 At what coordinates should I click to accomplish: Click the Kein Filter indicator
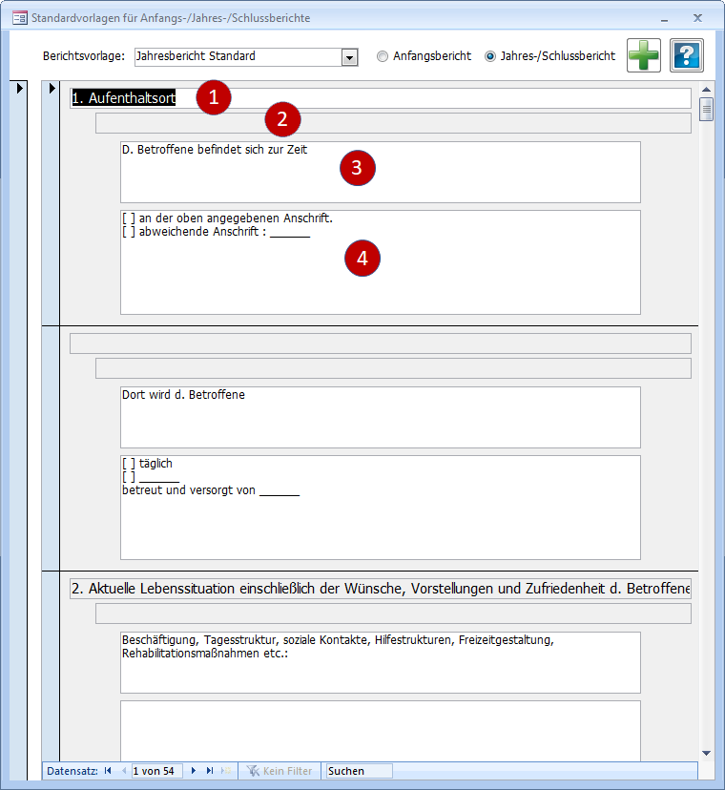point(280,771)
